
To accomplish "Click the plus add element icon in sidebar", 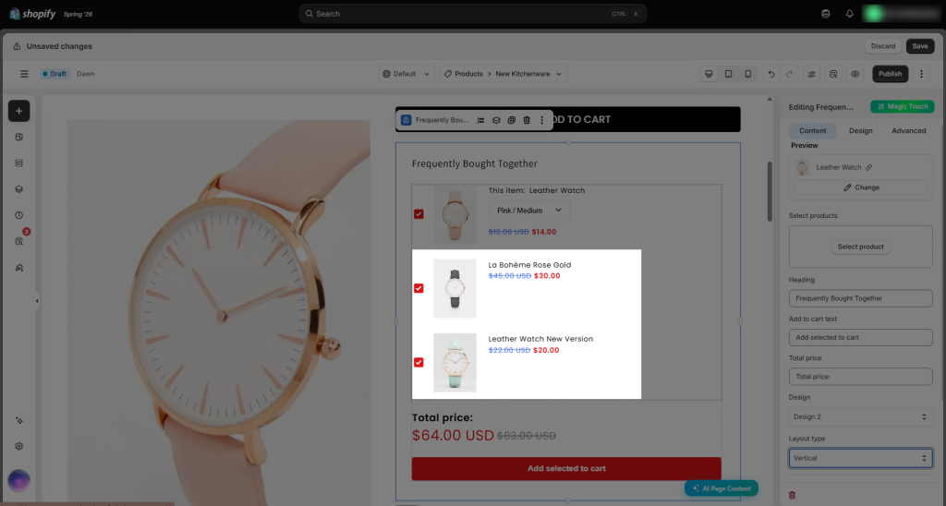I will coord(18,111).
